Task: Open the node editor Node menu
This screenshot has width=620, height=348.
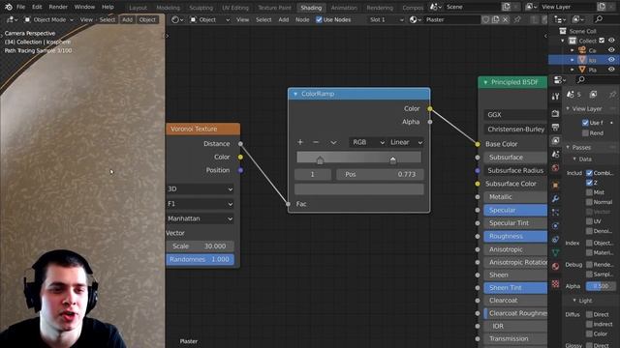Action: pyautogui.click(x=302, y=19)
